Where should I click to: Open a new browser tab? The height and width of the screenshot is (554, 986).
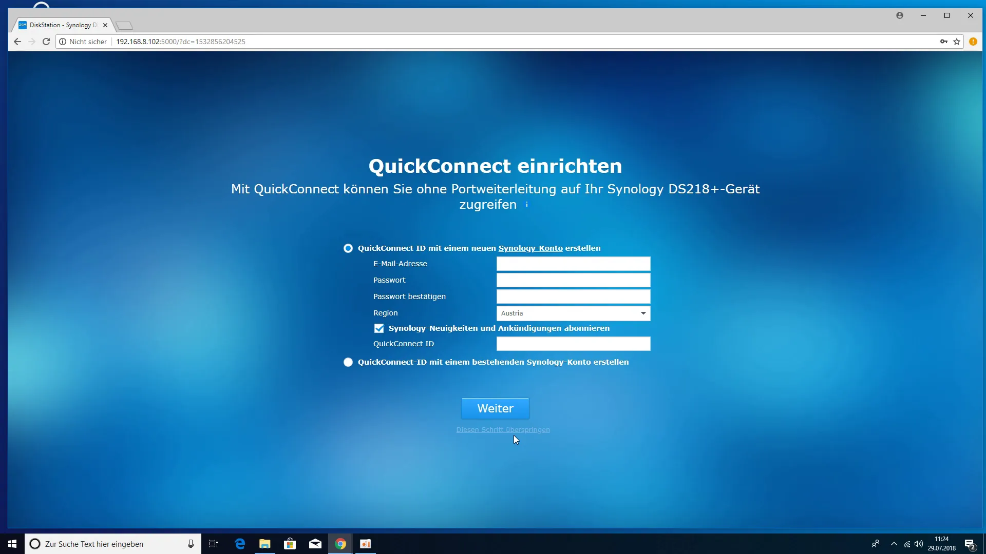[124, 25]
